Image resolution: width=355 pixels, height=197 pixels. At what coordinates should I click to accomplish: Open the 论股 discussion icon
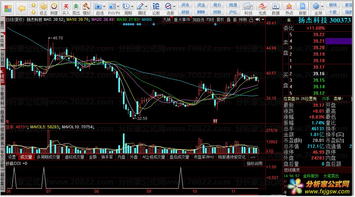tap(156, 8)
